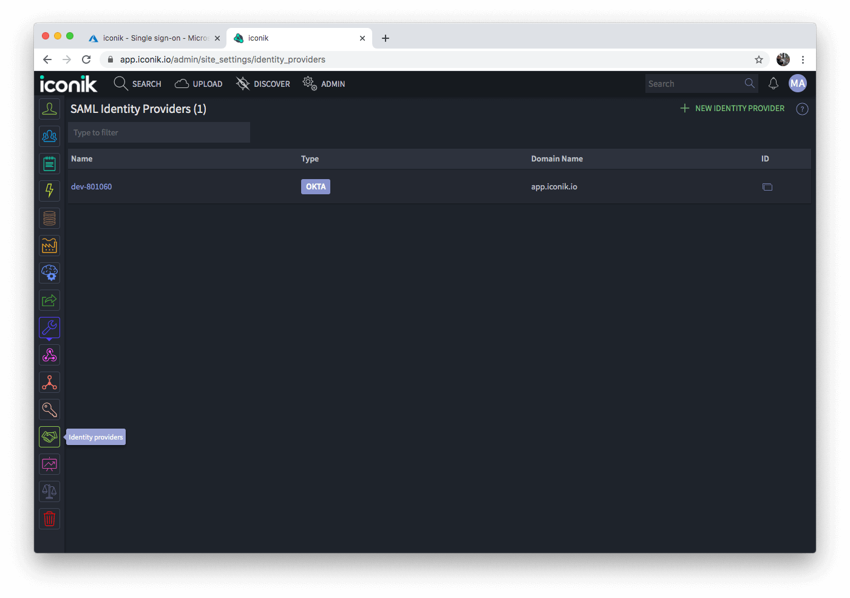
Task: Open the AI brain settings icon
Action: [x=49, y=273]
